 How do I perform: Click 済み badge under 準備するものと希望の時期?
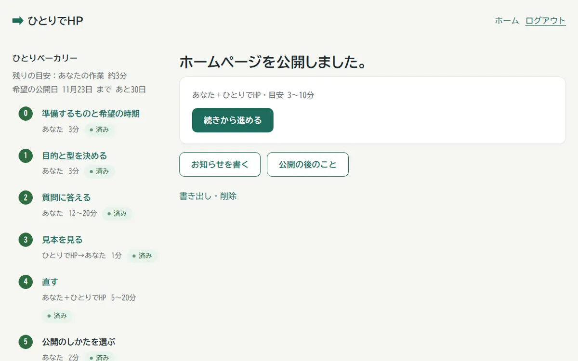tap(100, 129)
